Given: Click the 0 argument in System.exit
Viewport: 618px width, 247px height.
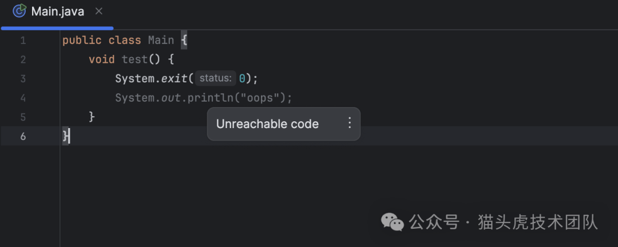Looking at the screenshot, I should coord(242,78).
